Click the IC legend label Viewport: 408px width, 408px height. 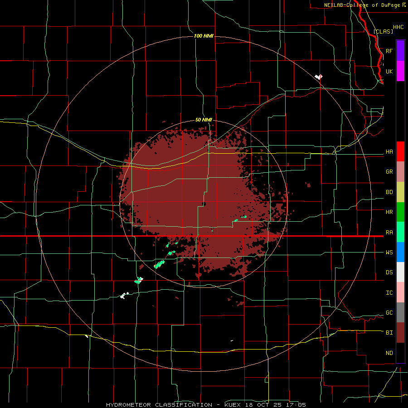tap(389, 293)
